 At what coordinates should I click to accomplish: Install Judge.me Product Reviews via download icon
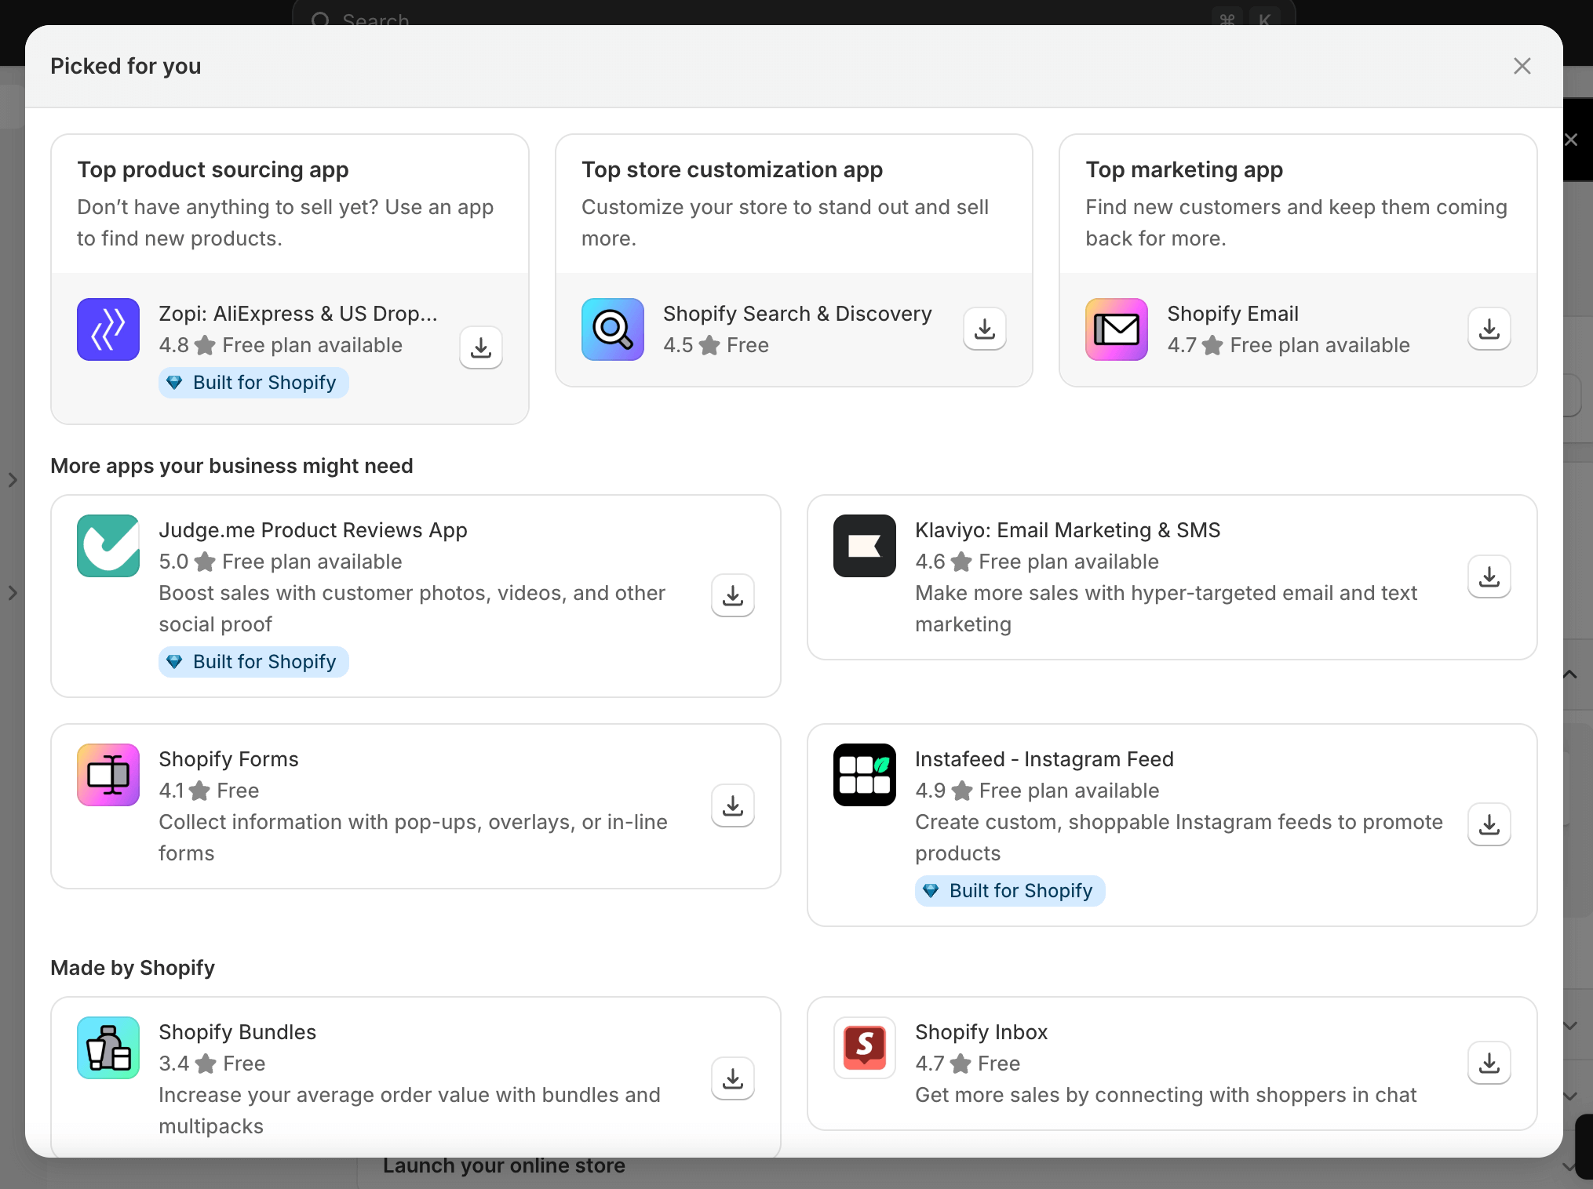pos(733,595)
